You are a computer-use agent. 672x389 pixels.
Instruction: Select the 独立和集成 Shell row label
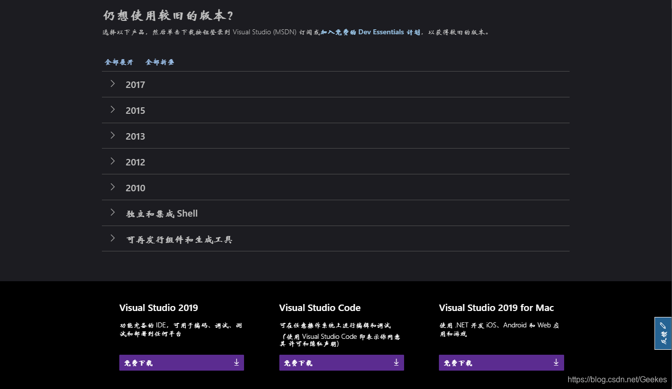(162, 214)
